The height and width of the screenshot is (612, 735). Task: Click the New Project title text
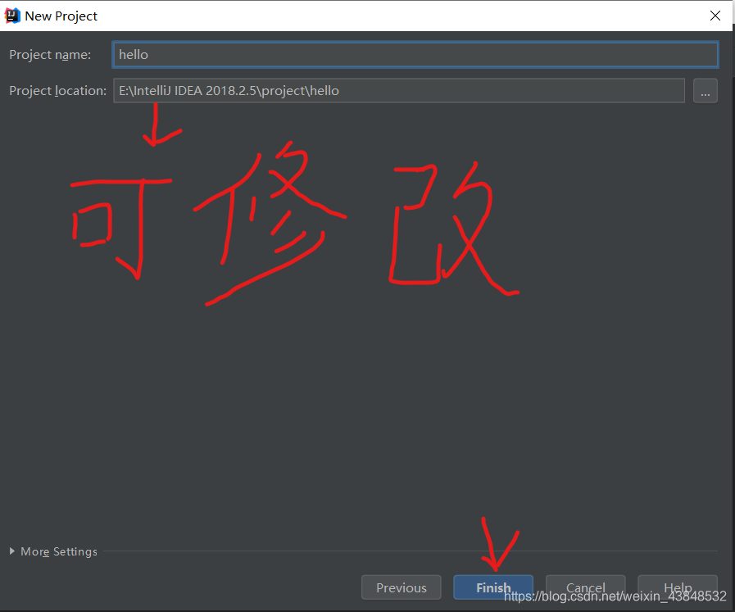coord(61,15)
